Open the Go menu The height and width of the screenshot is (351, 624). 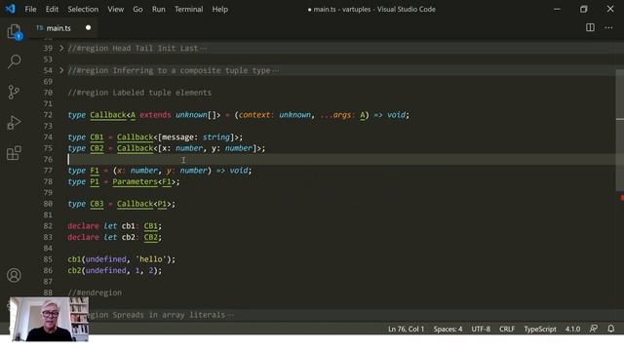[137, 9]
